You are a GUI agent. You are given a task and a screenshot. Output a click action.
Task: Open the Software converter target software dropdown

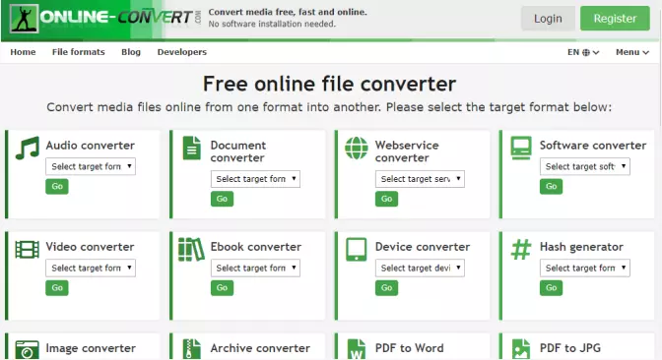coord(585,166)
